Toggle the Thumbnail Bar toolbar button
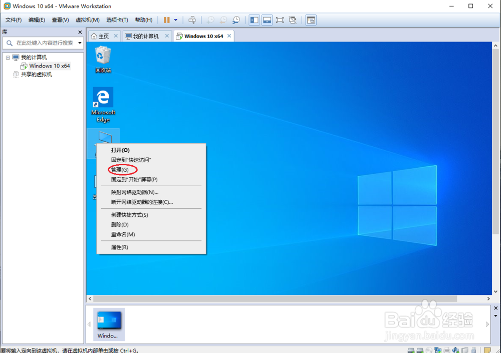This screenshot has width=501, height=353. point(267,20)
